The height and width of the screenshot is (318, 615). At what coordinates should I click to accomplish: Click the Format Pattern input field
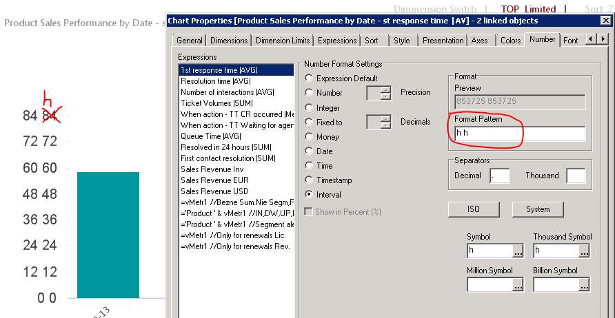coord(519,134)
